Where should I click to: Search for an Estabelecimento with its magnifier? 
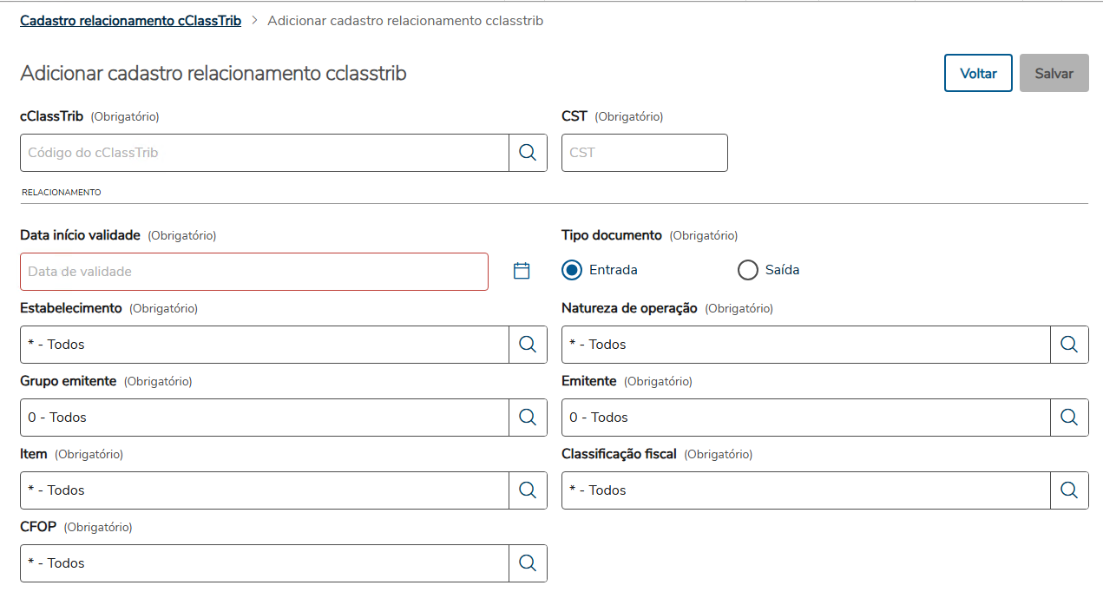click(x=528, y=345)
